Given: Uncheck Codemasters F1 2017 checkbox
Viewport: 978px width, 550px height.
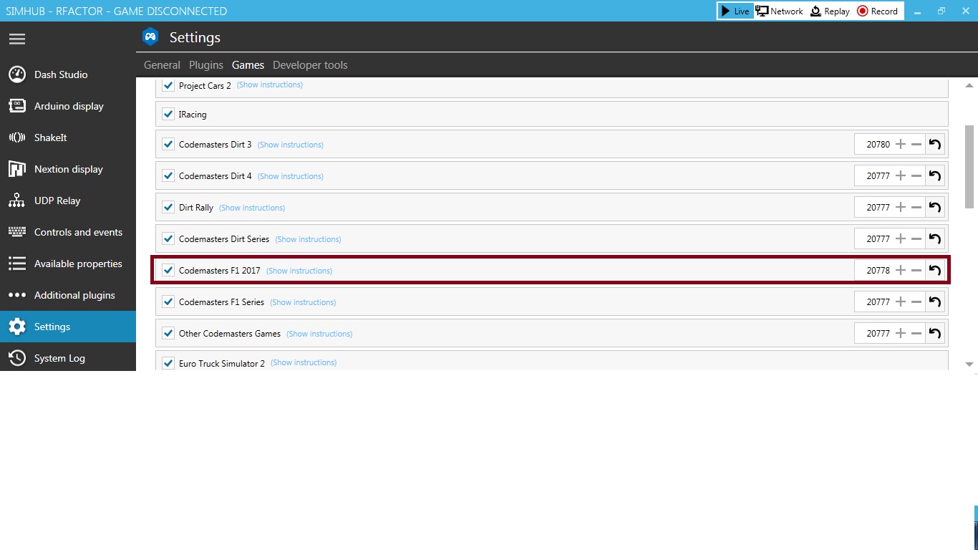Looking at the screenshot, I should pyautogui.click(x=168, y=270).
